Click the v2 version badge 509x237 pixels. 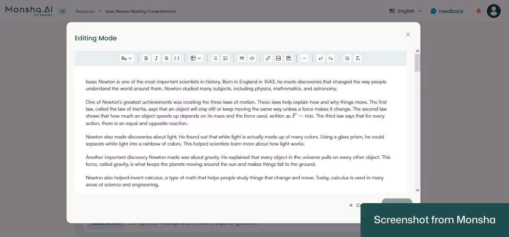coord(63,11)
